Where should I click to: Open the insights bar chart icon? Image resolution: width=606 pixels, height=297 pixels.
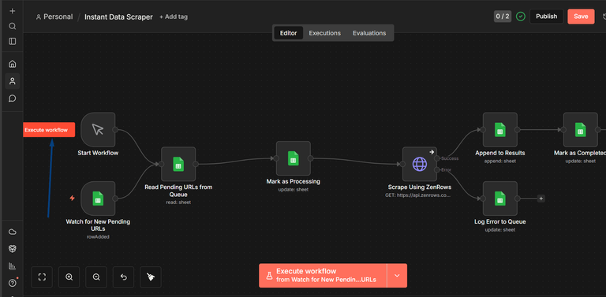click(x=13, y=265)
